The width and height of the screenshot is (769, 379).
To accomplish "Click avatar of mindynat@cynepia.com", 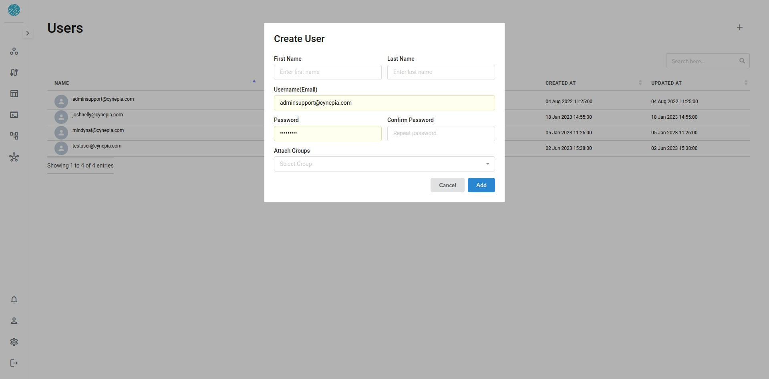I will 61,133.
